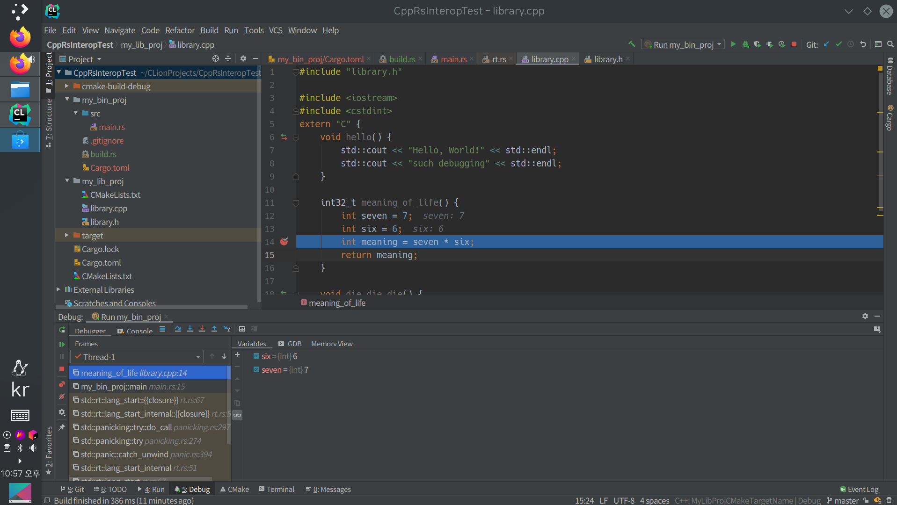This screenshot has height=505, width=897.
Task: Open Search Everywhere magnifier icon
Action: (x=890, y=44)
